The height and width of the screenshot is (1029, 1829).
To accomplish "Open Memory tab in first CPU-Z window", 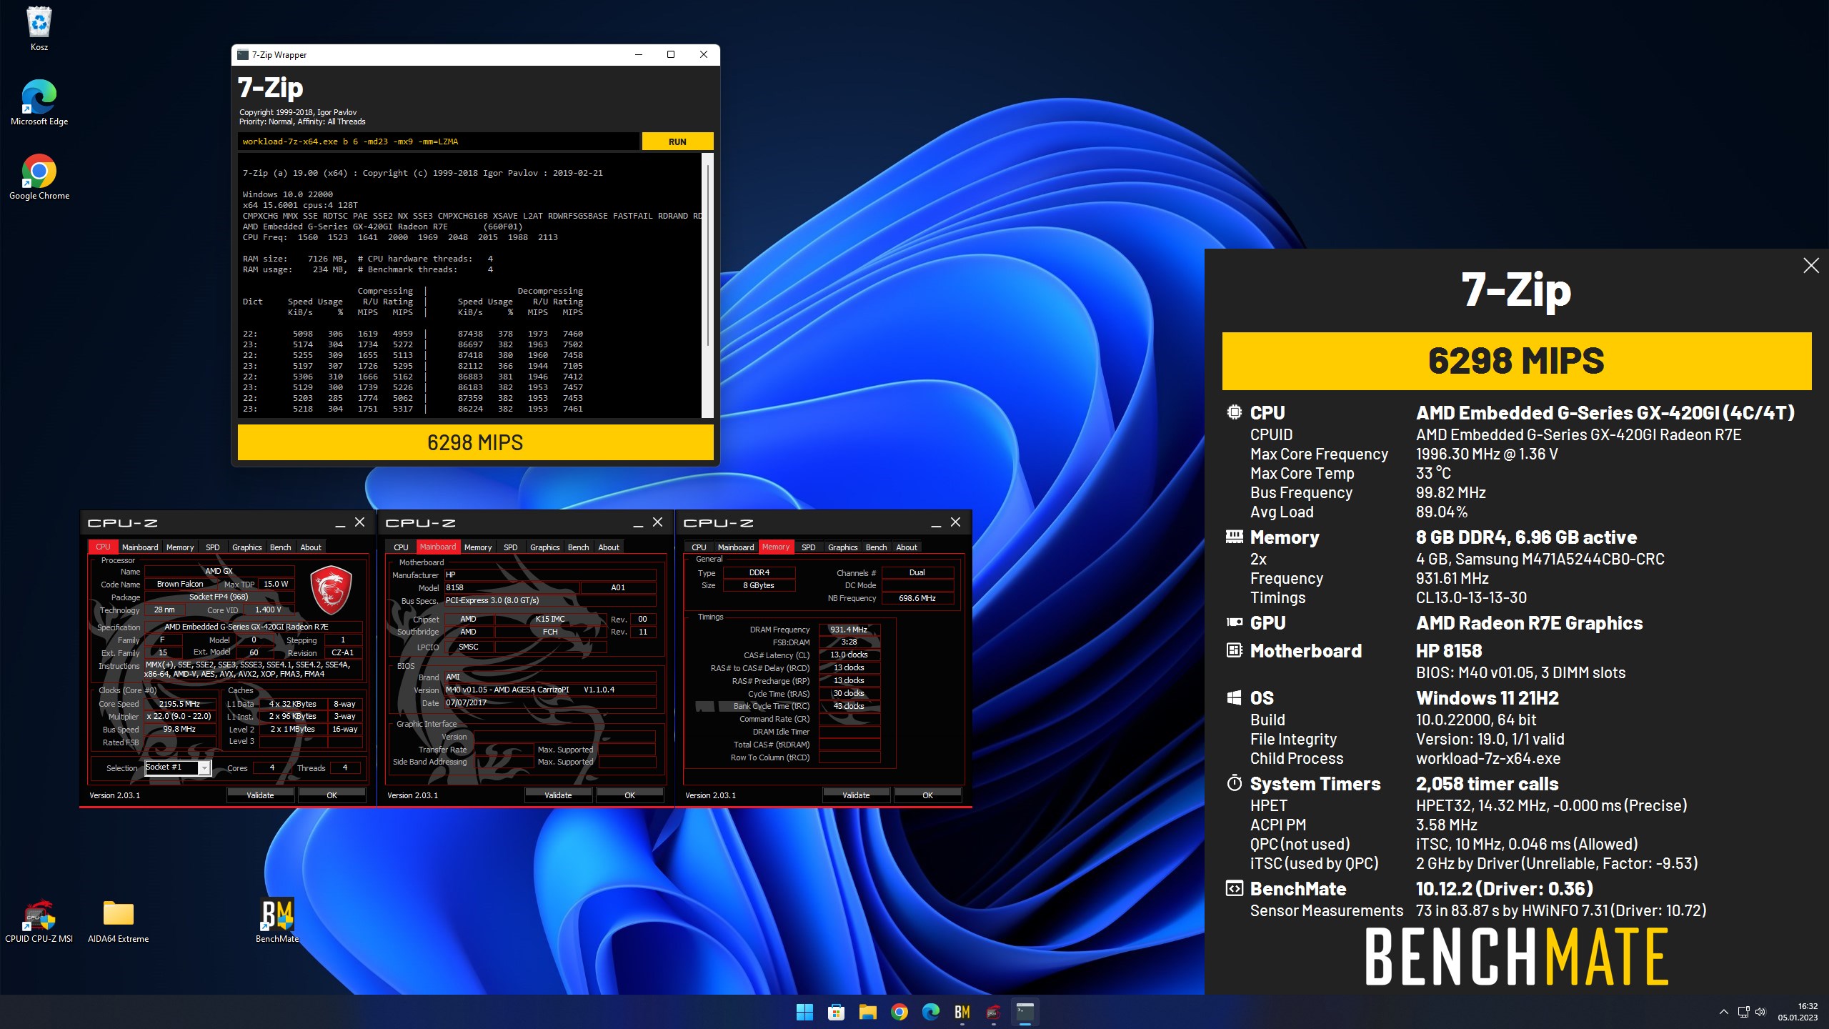I will click(180, 547).
